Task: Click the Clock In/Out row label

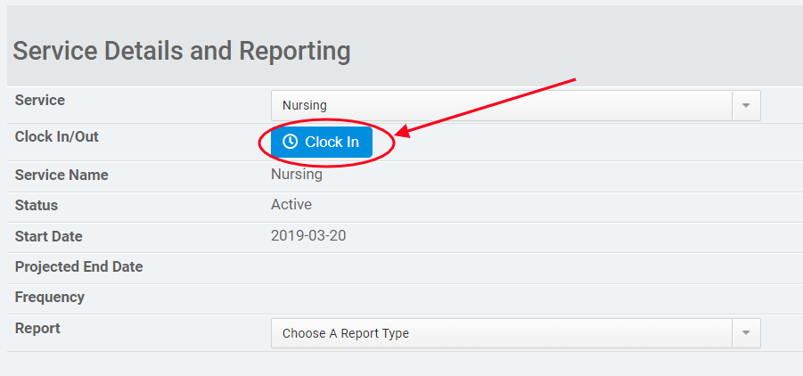Action: click(57, 137)
